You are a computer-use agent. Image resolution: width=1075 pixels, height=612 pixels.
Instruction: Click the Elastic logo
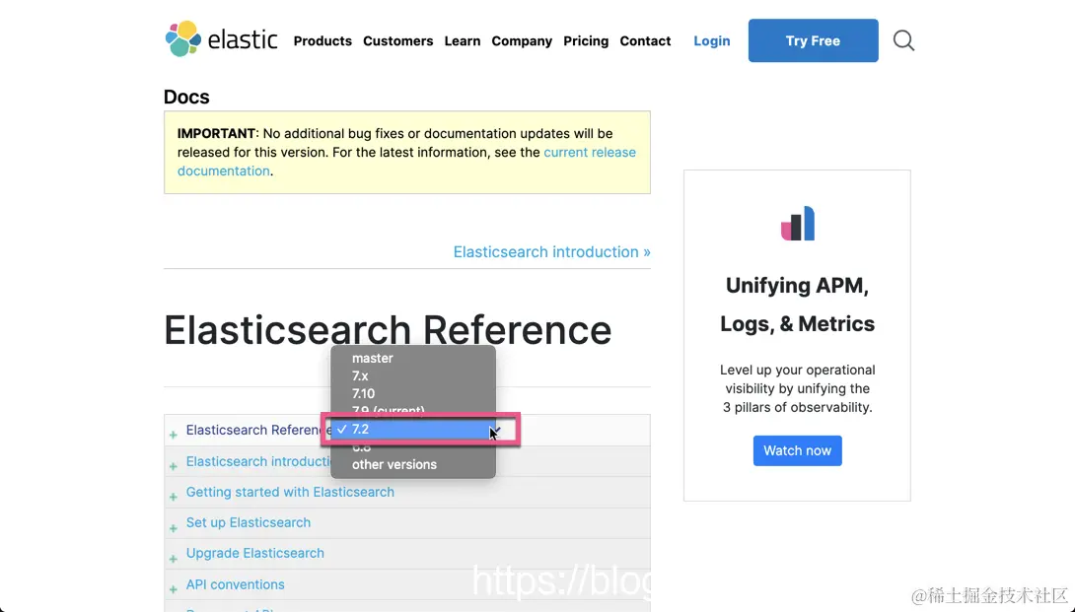point(222,39)
